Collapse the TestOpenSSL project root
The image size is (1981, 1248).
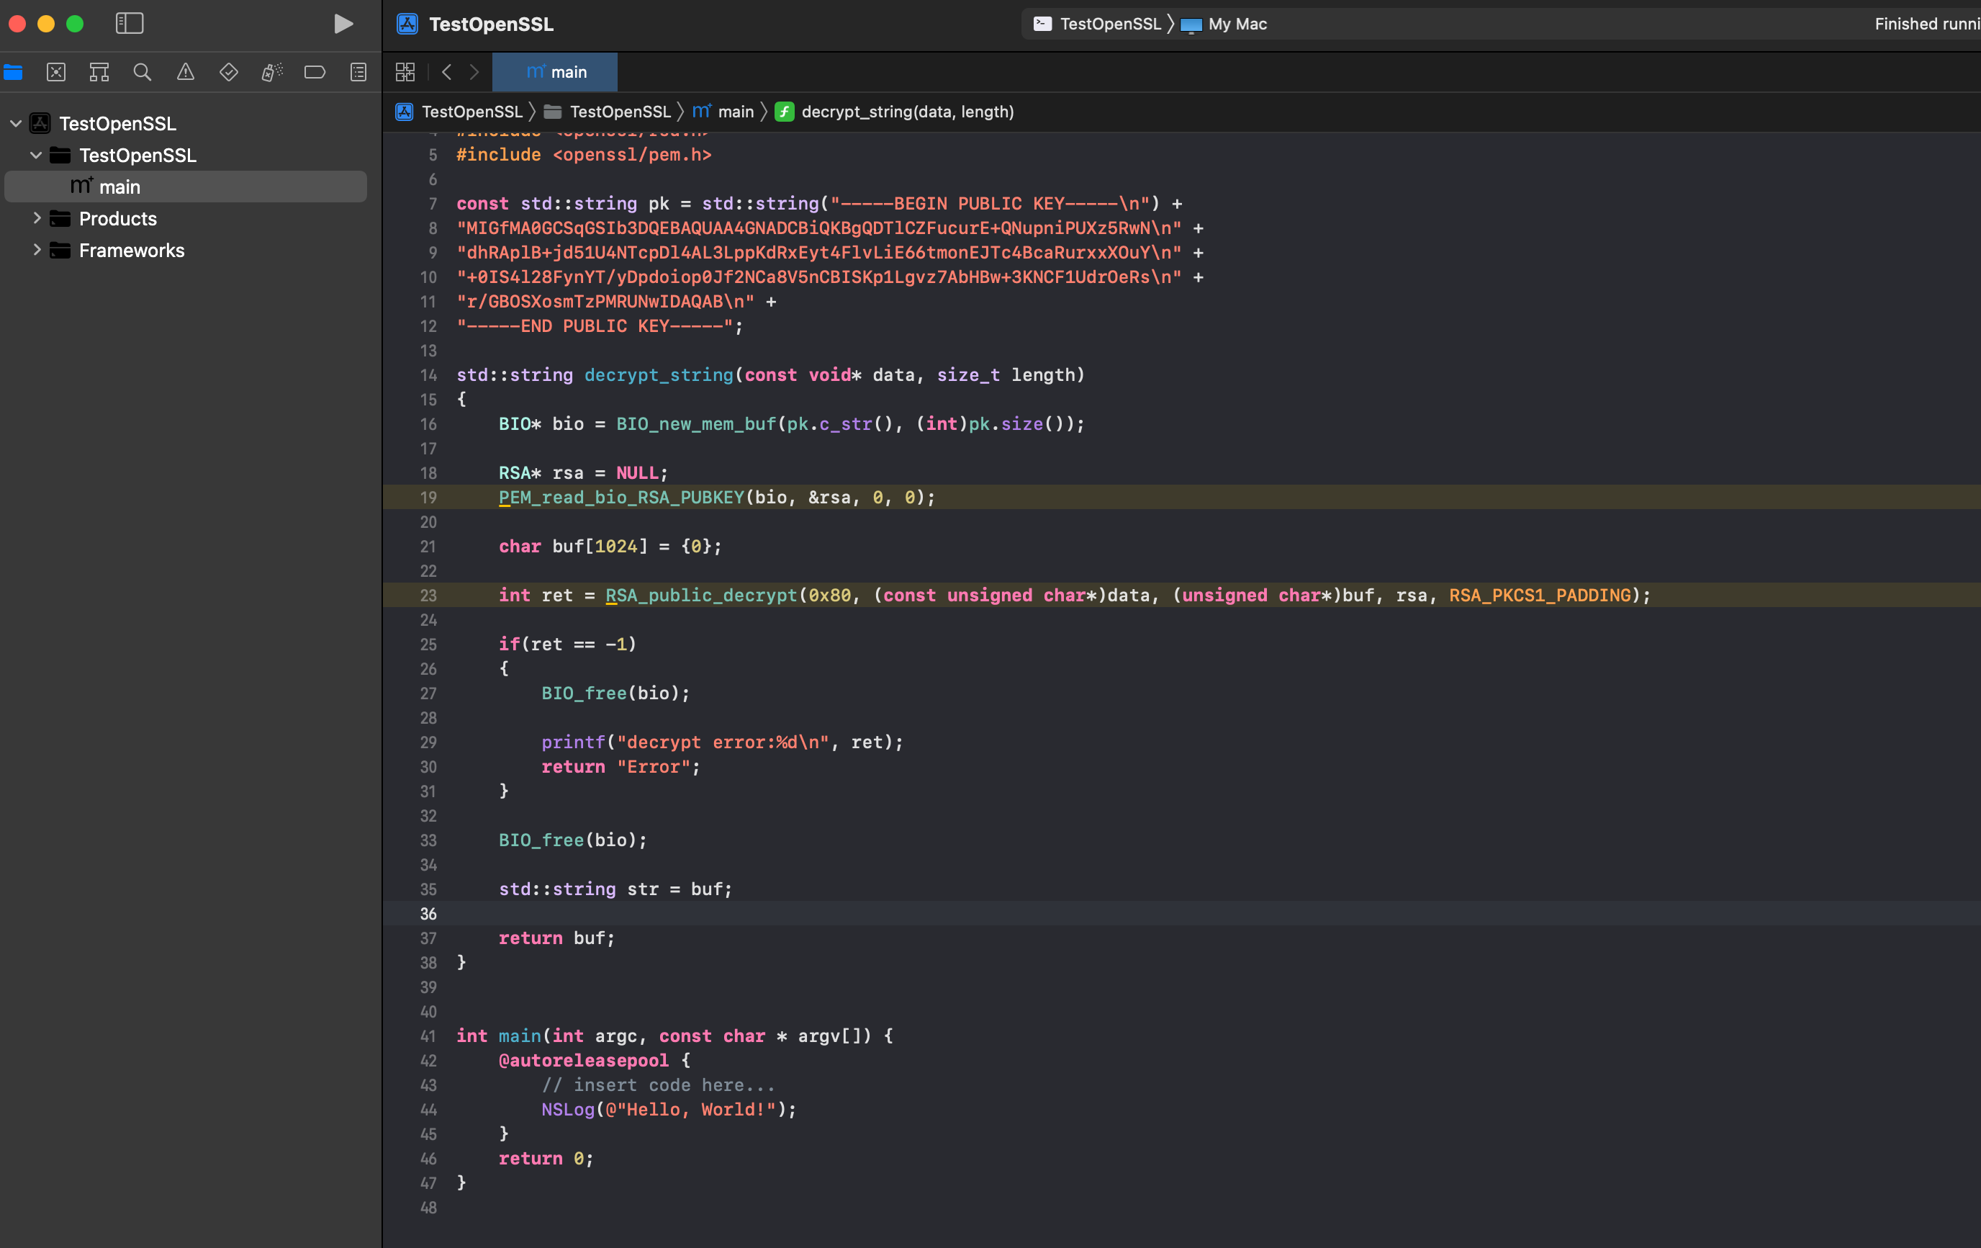pos(16,123)
